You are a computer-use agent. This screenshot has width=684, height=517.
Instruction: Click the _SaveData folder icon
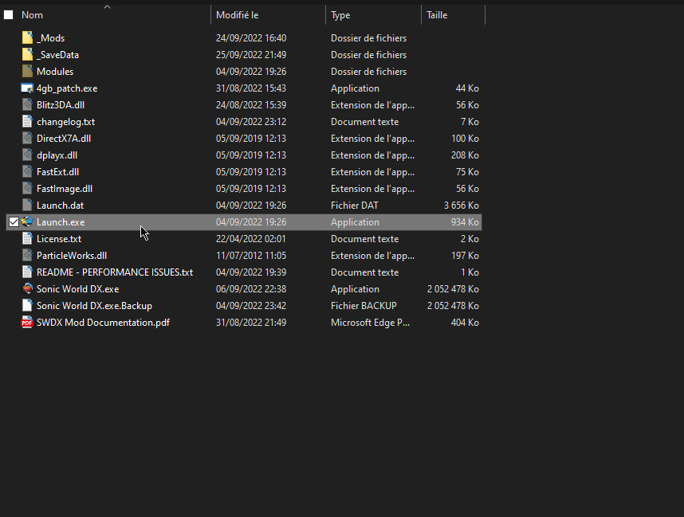(x=27, y=54)
